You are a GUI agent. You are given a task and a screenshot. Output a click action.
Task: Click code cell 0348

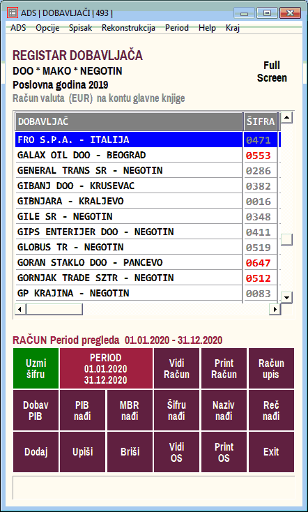click(x=261, y=216)
